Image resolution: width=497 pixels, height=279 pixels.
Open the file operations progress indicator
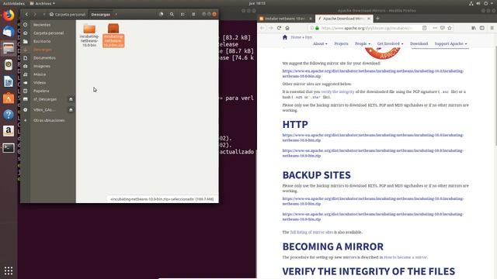click(161, 14)
